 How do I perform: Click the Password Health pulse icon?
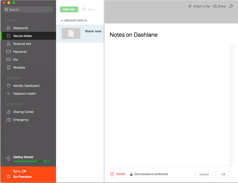pyautogui.click(x=9, y=94)
